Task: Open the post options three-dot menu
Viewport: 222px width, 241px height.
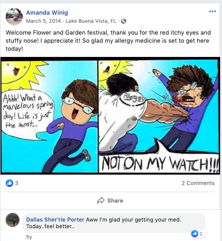Action: point(213,11)
